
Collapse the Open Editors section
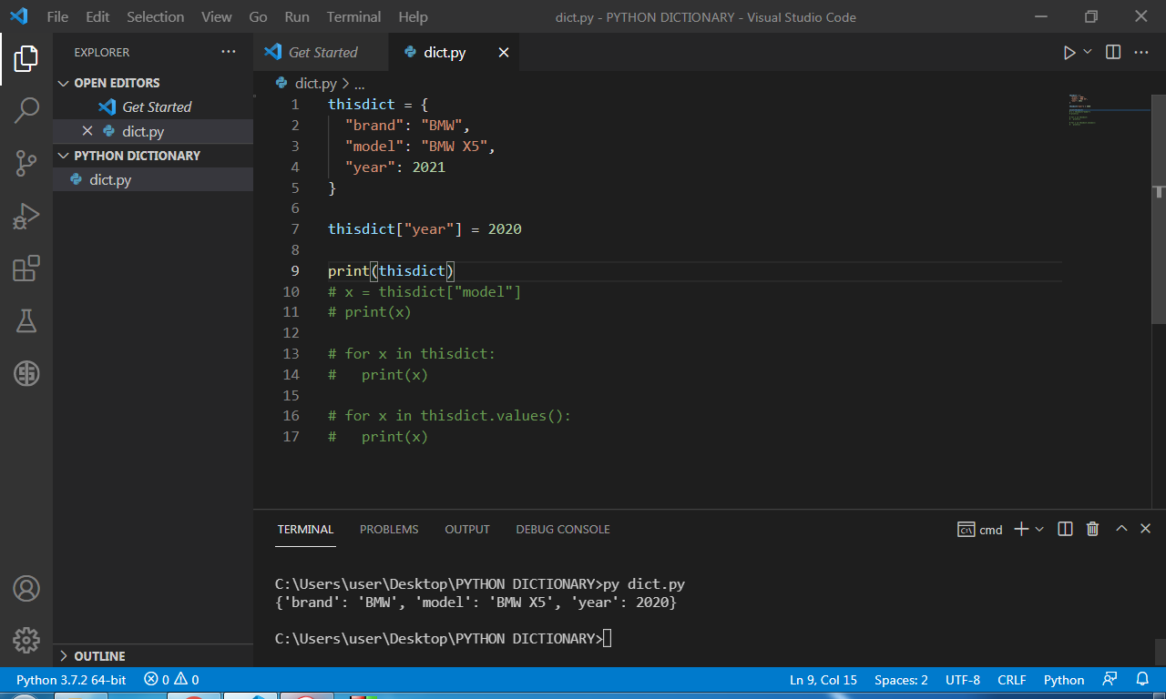click(x=153, y=83)
